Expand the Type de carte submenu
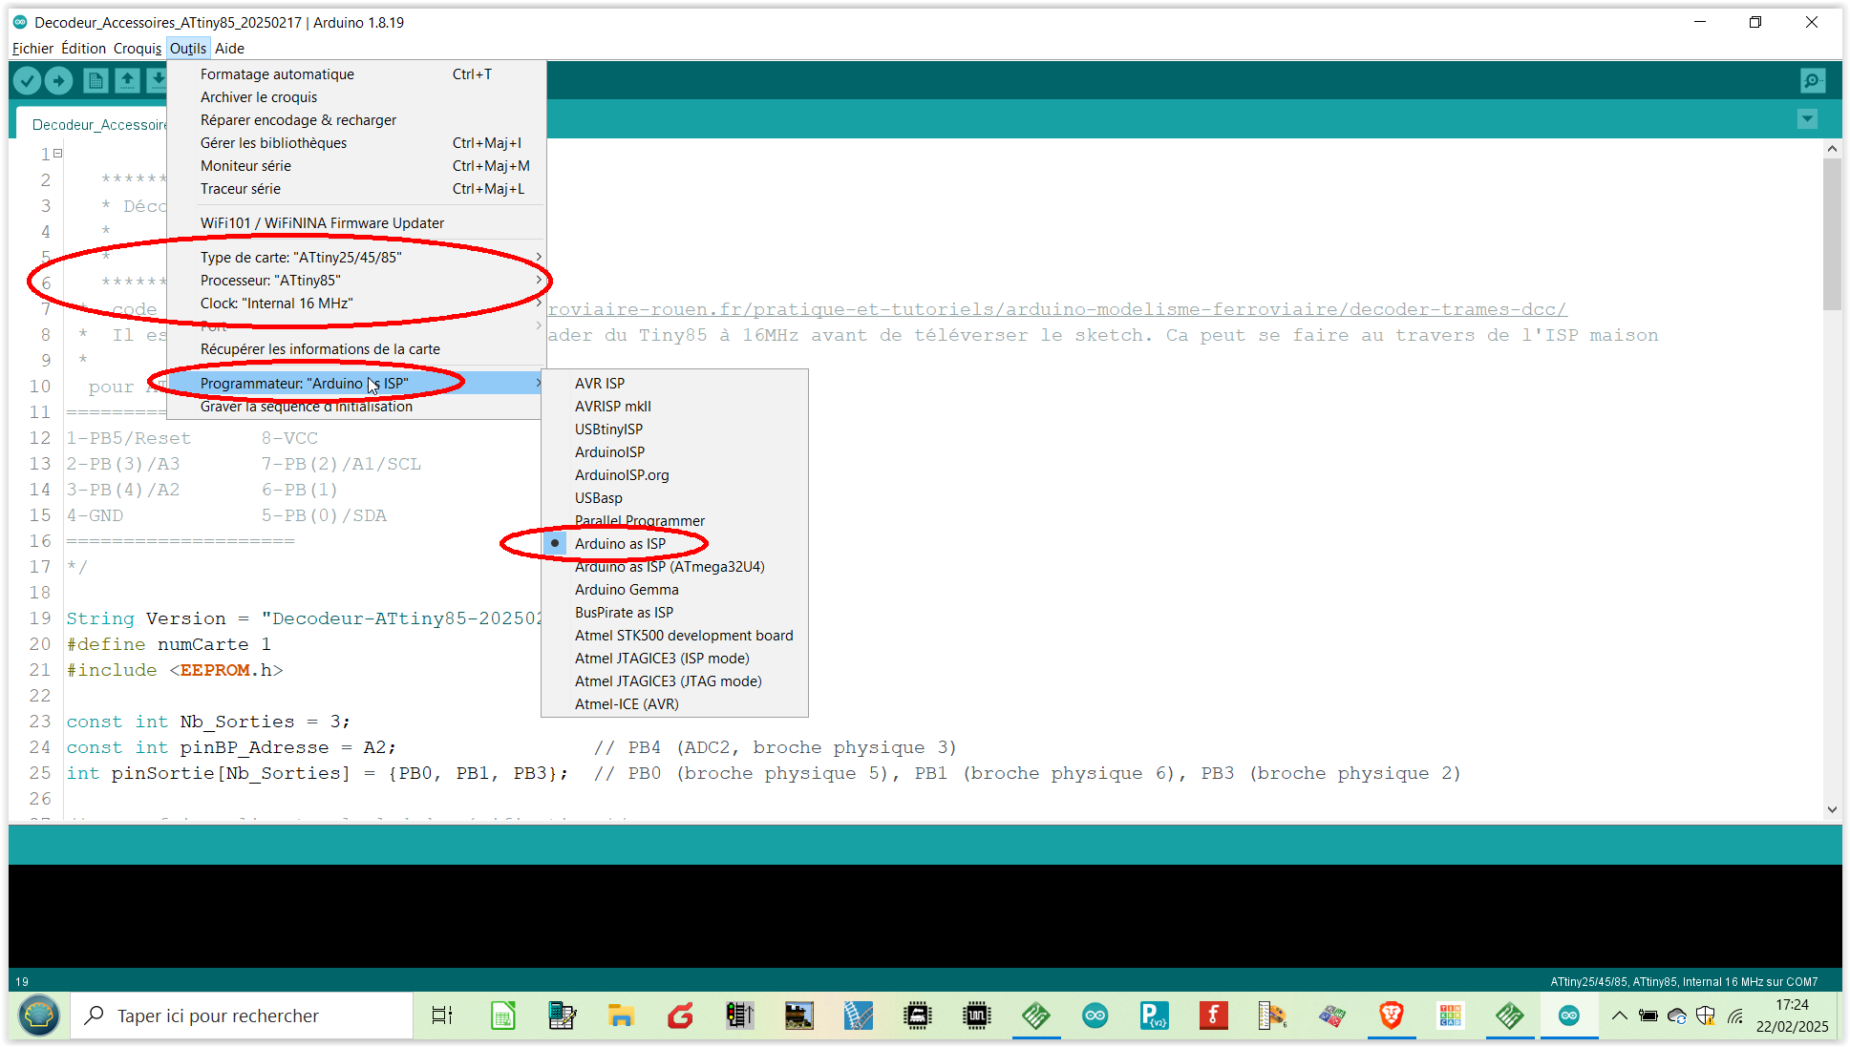 tap(356, 258)
